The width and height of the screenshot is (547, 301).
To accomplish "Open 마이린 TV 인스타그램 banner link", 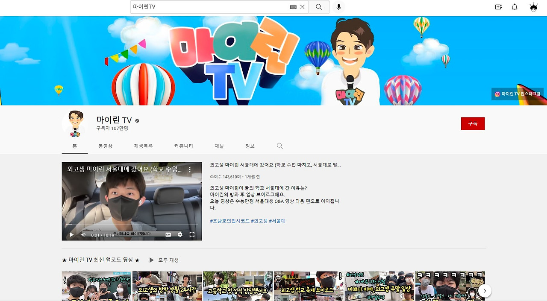I will coord(518,94).
